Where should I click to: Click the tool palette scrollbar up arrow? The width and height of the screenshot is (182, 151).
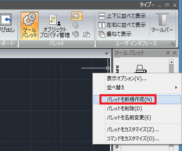coord(171,62)
